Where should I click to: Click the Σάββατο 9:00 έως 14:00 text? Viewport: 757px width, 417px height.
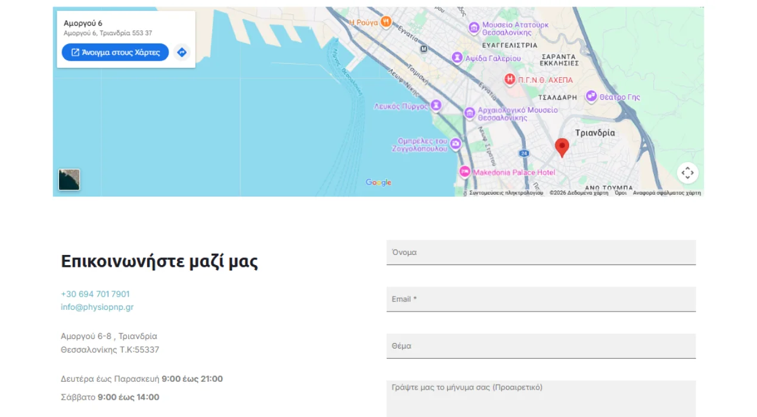(110, 397)
